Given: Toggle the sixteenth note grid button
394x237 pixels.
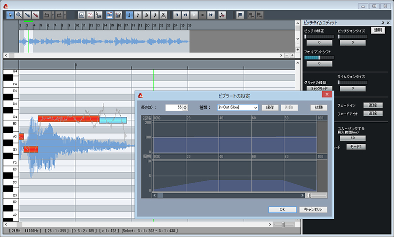Looking at the screenshot, I should pyautogui.click(x=146, y=15).
